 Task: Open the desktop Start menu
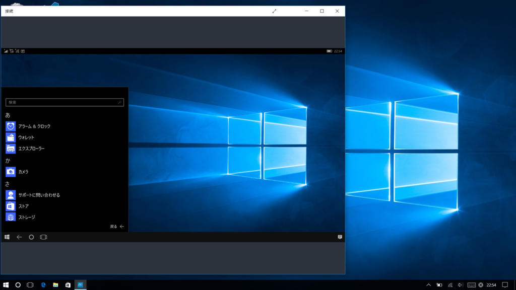6,285
